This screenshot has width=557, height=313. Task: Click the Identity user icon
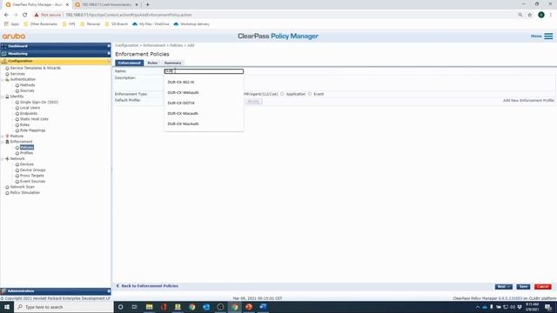(x=7, y=97)
